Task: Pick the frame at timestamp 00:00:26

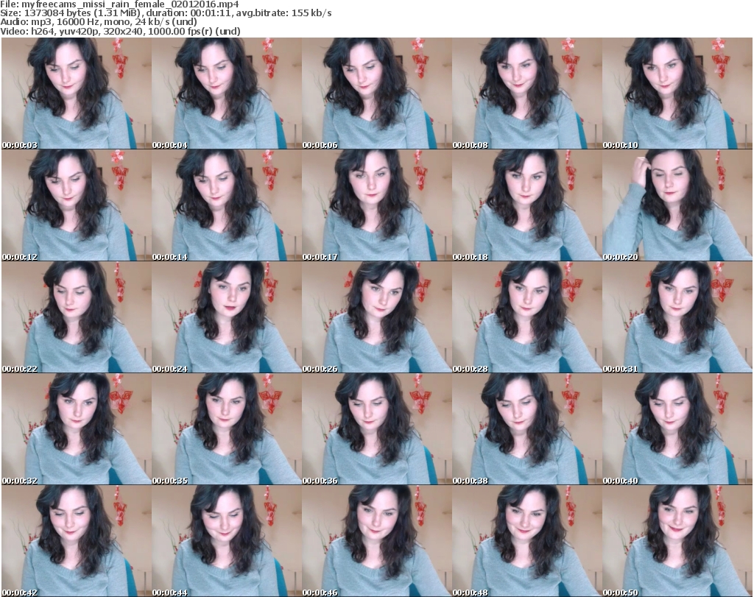Action: pos(376,317)
